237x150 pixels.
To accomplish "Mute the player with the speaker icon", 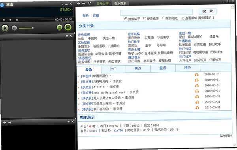I will 14,28.
